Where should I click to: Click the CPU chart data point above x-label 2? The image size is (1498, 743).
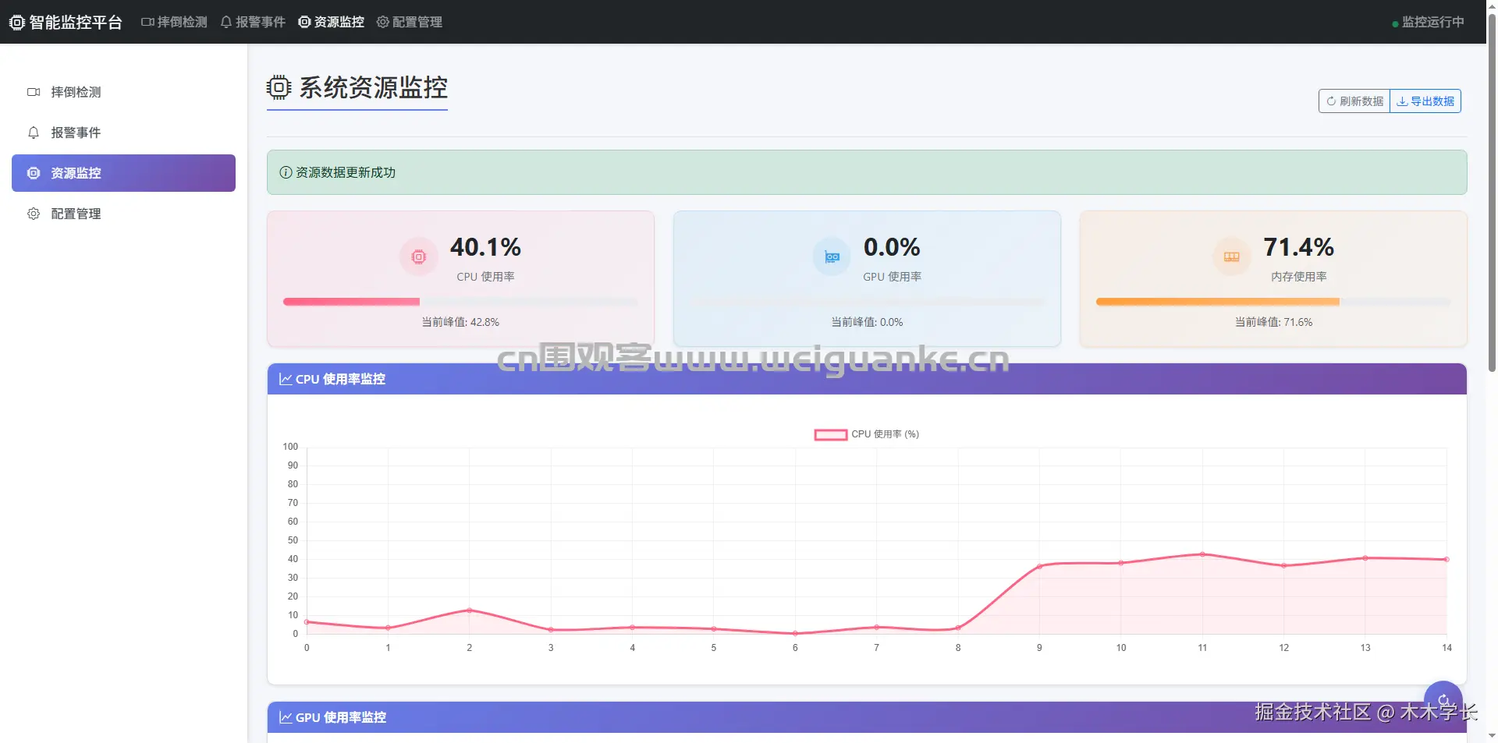pos(469,610)
